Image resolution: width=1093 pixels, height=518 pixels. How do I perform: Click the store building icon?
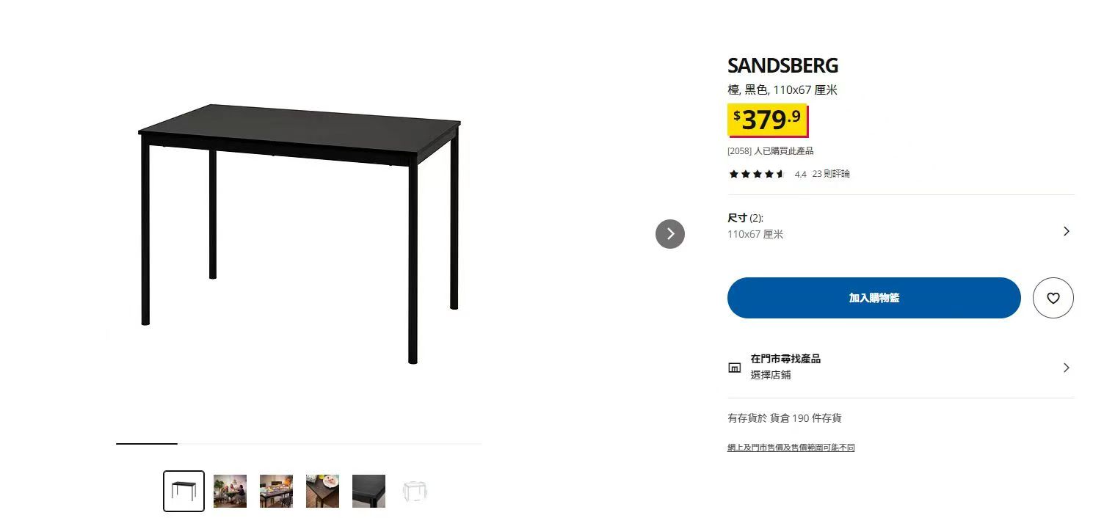pos(734,368)
